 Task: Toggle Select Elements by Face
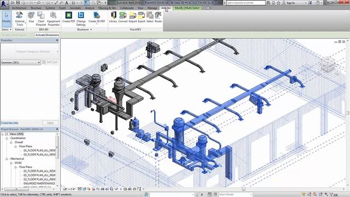click(321, 195)
